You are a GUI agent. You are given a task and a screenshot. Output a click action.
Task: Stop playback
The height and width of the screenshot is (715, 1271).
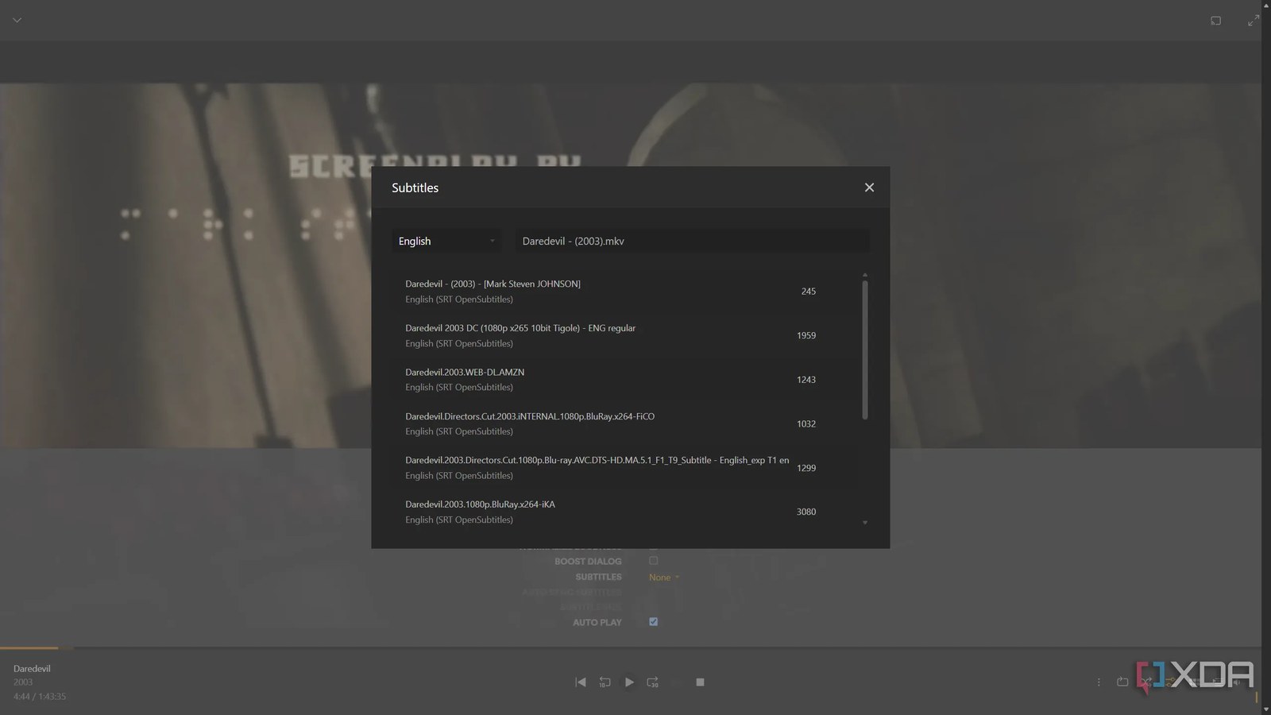[x=700, y=682]
